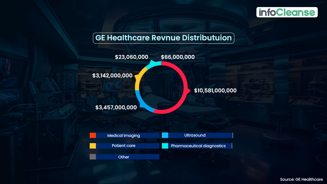
Task: Click the $66,000,000 value label
Action: pyautogui.click(x=178, y=57)
